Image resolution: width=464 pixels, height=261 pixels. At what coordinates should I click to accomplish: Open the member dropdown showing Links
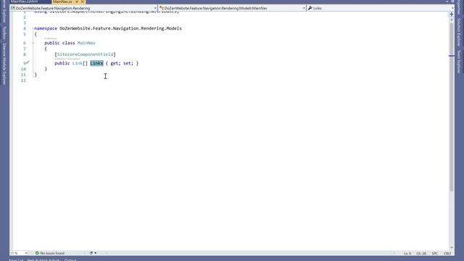(381, 8)
